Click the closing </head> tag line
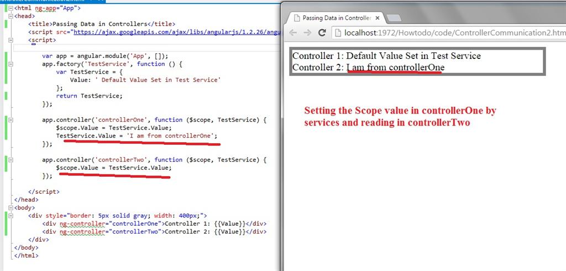 (x=26, y=200)
